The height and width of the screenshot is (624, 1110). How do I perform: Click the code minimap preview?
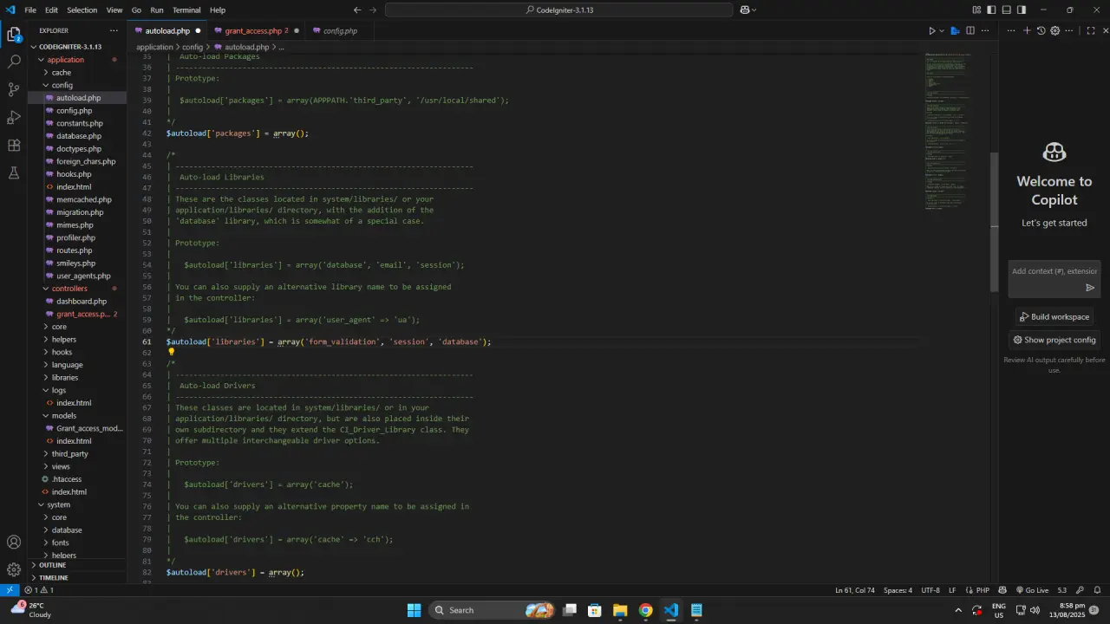point(947,130)
